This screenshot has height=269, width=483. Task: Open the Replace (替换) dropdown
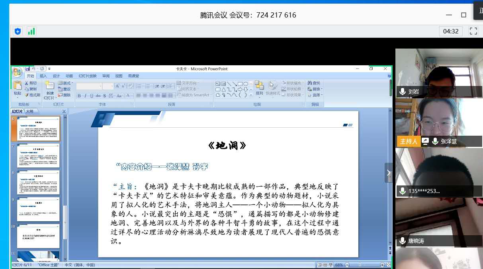click(317, 89)
